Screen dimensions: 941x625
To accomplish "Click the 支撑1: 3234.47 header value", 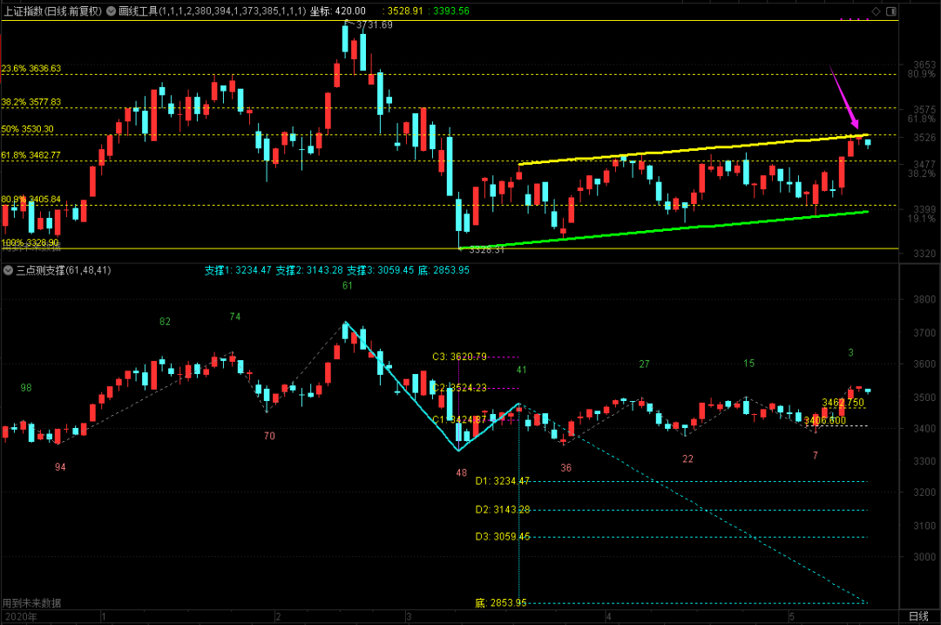I will click(x=238, y=270).
